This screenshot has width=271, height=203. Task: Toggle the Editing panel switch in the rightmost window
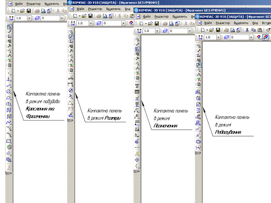coord(199,65)
